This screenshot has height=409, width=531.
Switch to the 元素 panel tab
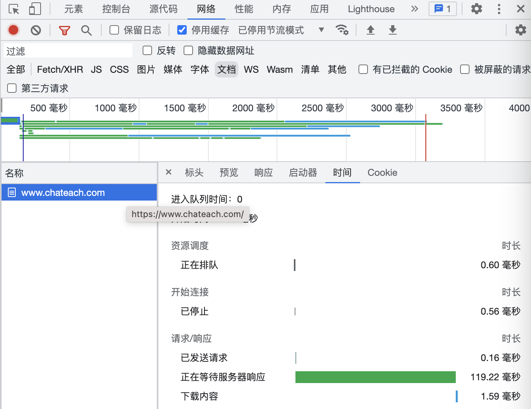[x=74, y=9]
